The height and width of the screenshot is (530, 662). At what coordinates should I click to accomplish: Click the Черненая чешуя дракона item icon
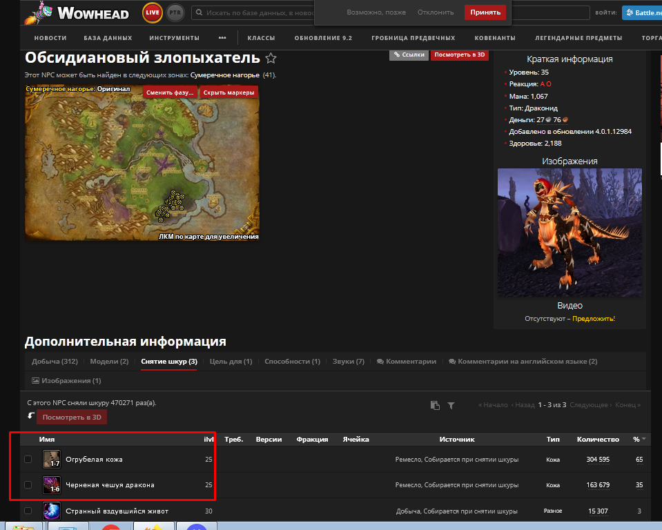pyautogui.click(x=52, y=485)
